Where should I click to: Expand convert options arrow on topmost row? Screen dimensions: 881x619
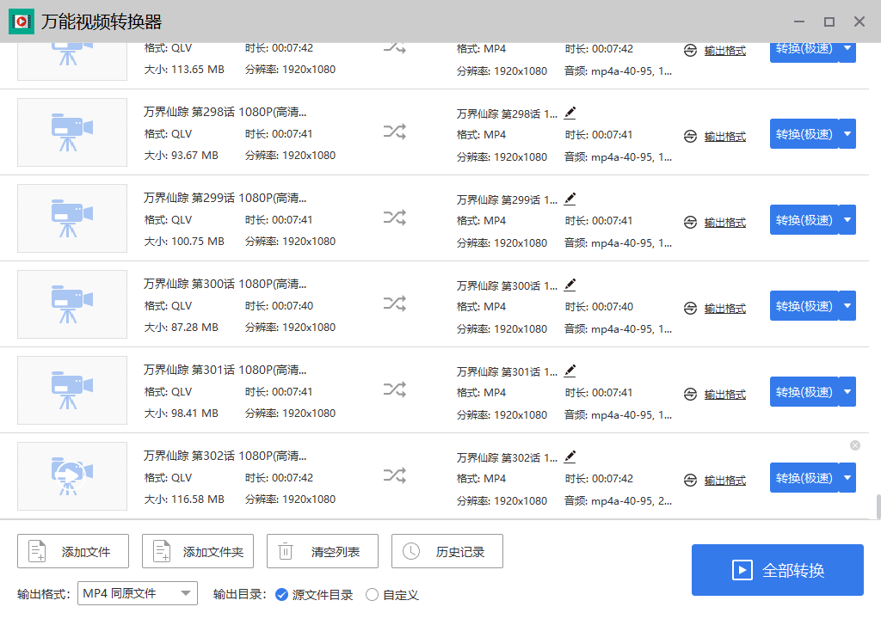pyautogui.click(x=847, y=51)
